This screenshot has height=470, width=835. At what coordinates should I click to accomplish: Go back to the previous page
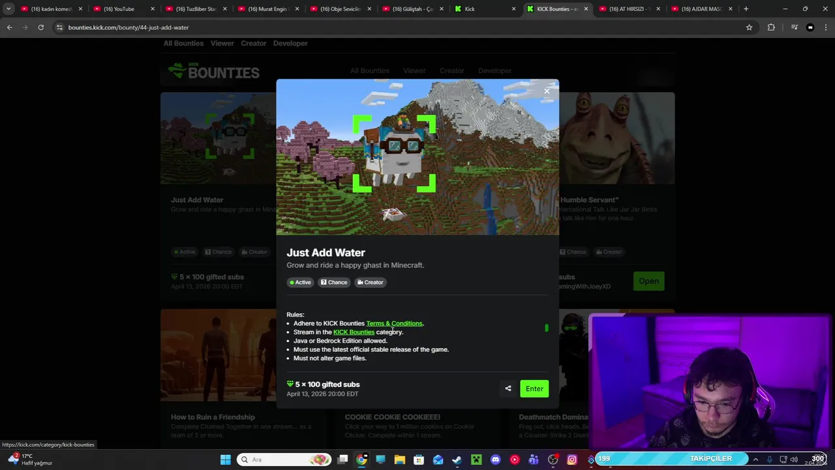point(9,27)
